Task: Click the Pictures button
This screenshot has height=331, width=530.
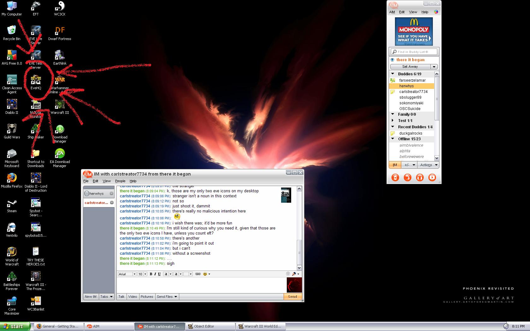Action: (147, 297)
